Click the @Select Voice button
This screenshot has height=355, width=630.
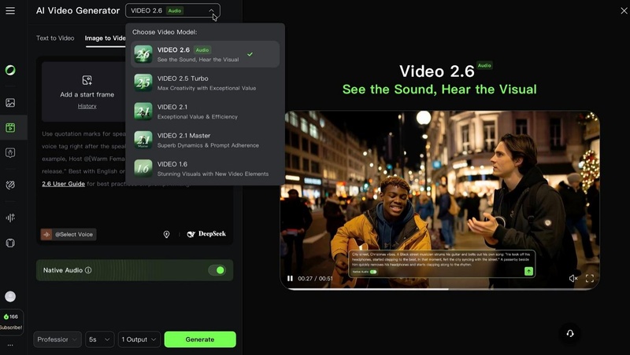69,234
